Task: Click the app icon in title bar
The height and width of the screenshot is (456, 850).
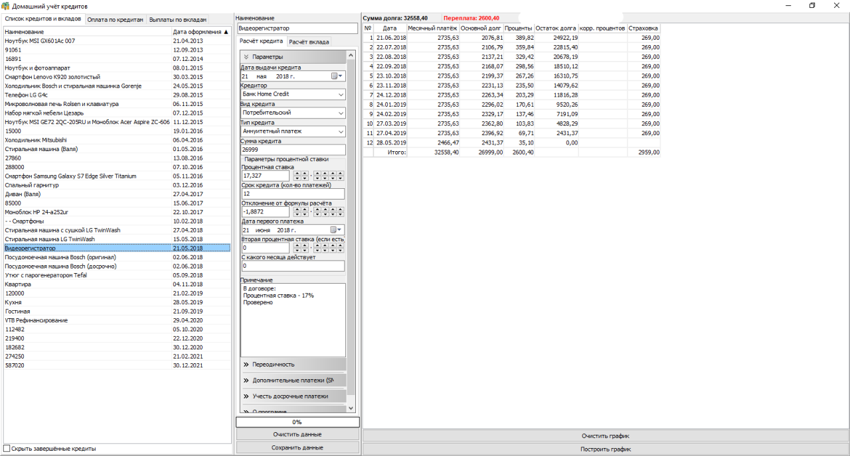Action: 6,6
